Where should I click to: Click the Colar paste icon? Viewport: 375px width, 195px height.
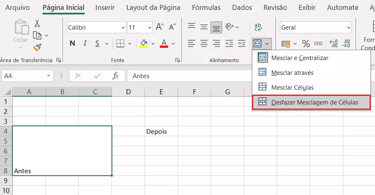21,27
